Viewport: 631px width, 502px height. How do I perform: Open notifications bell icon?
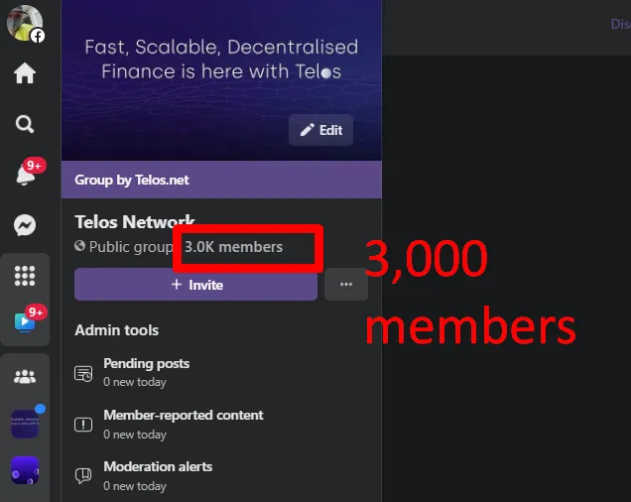(x=26, y=175)
